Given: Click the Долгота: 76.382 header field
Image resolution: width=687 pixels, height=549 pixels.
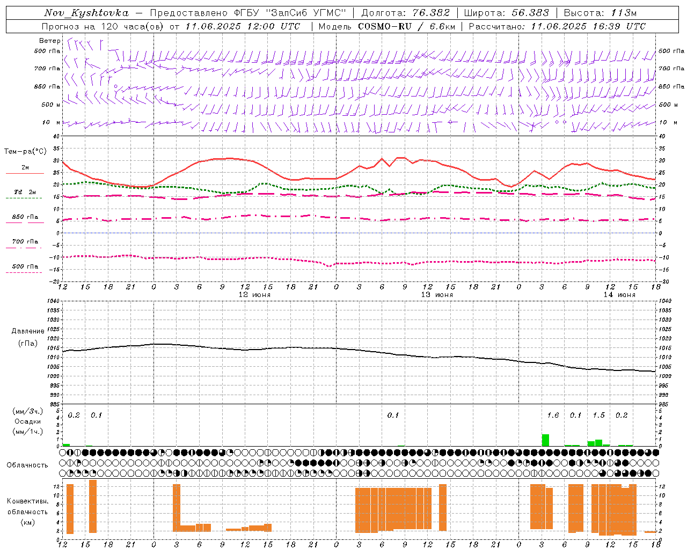Looking at the screenshot, I should click(406, 13).
